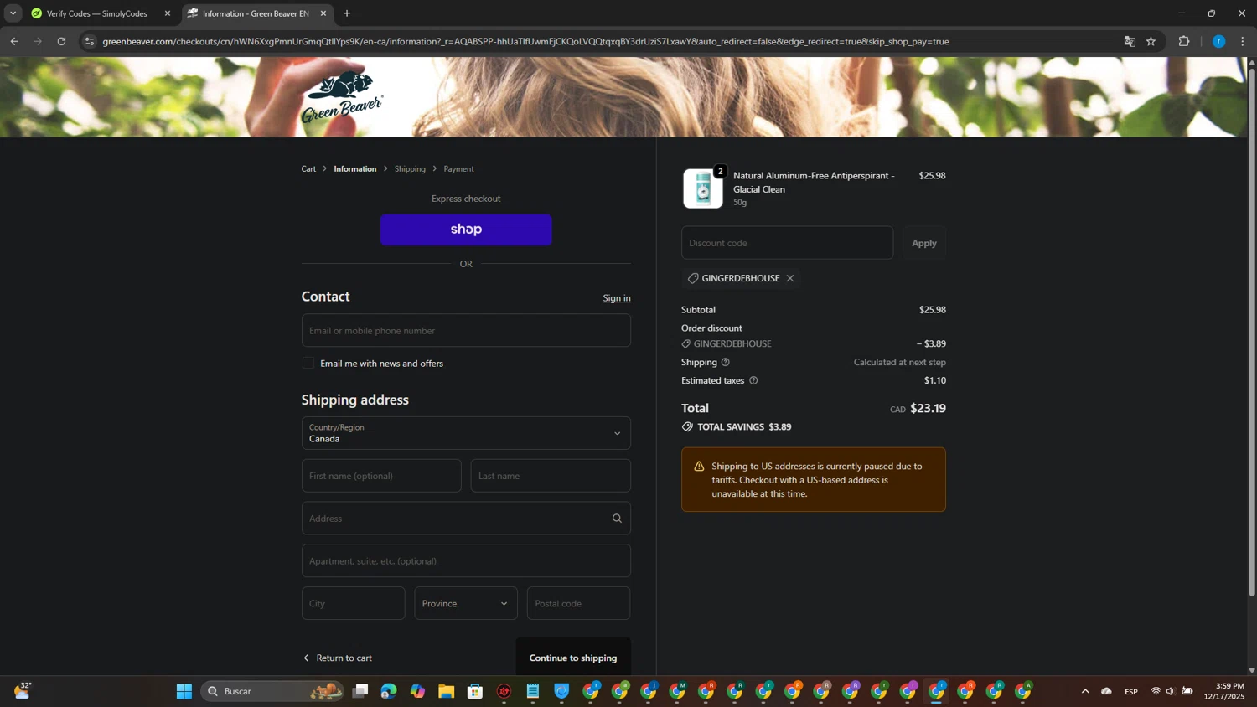Image resolution: width=1257 pixels, height=707 pixels.
Task: Close the Information - Green Beaver tab
Action: [323, 13]
